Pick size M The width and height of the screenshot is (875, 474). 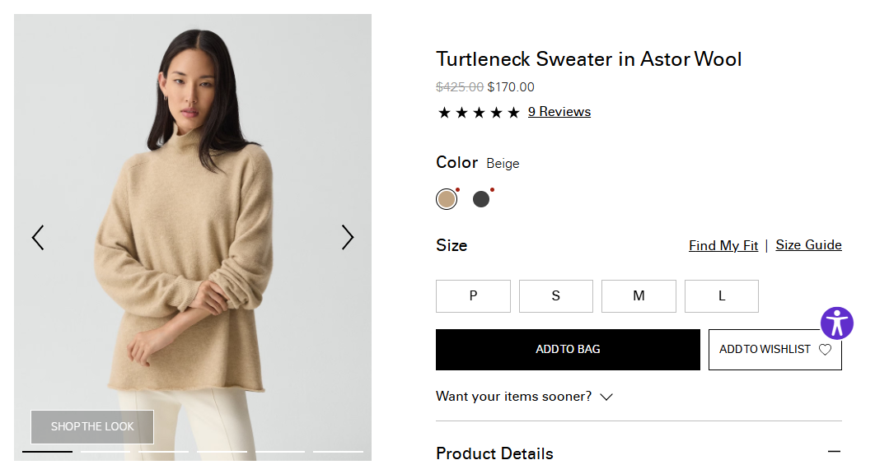click(639, 296)
